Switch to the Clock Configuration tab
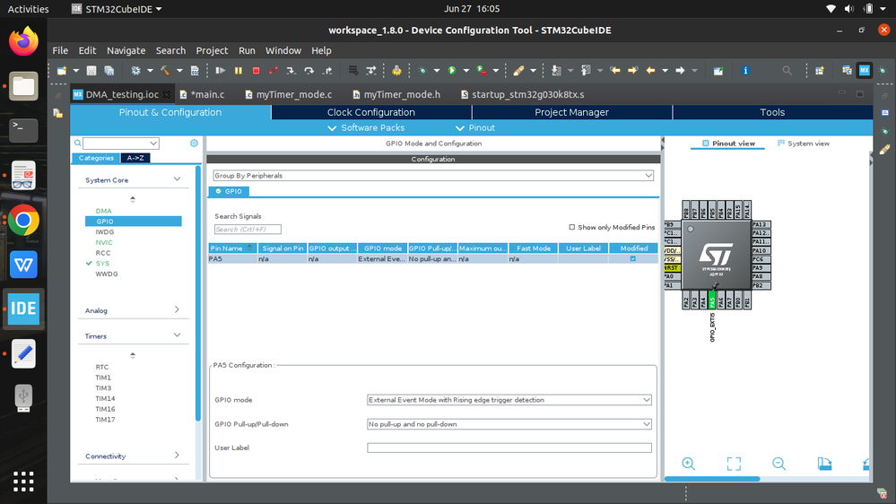 [x=370, y=112]
